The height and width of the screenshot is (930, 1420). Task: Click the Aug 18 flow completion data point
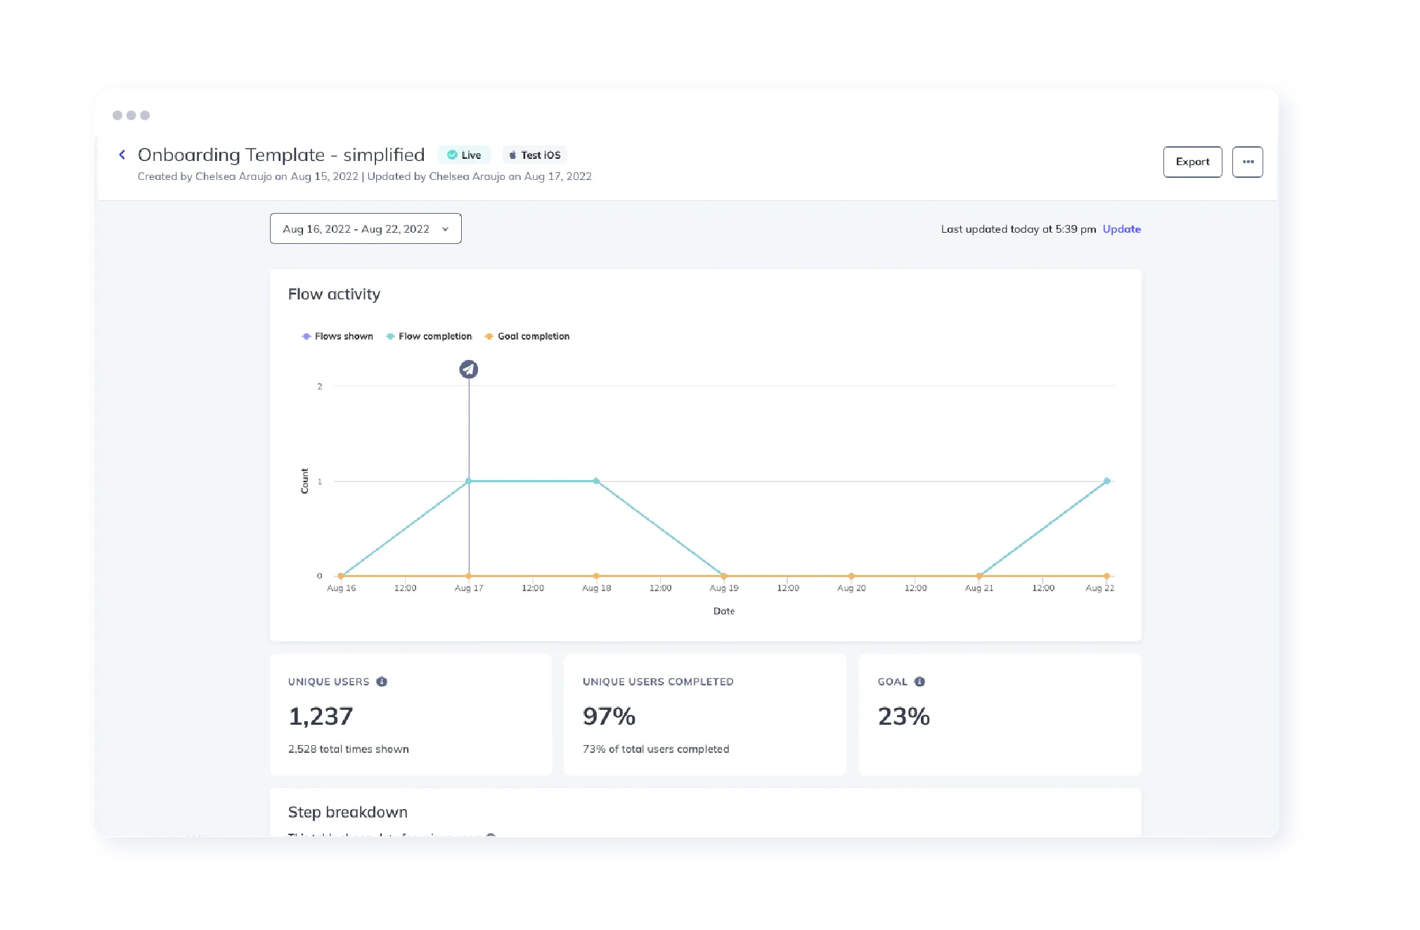coord(596,482)
